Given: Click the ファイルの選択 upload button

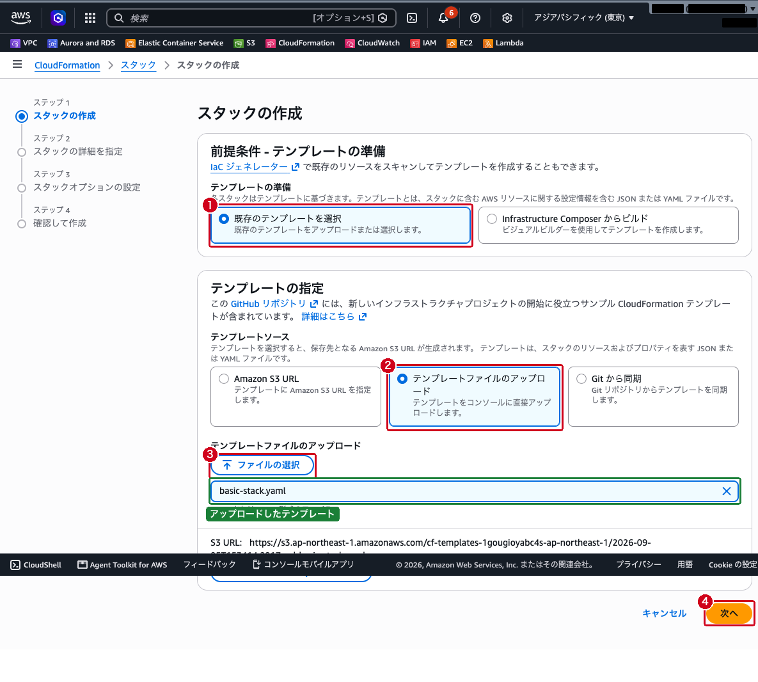Looking at the screenshot, I should point(262,465).
